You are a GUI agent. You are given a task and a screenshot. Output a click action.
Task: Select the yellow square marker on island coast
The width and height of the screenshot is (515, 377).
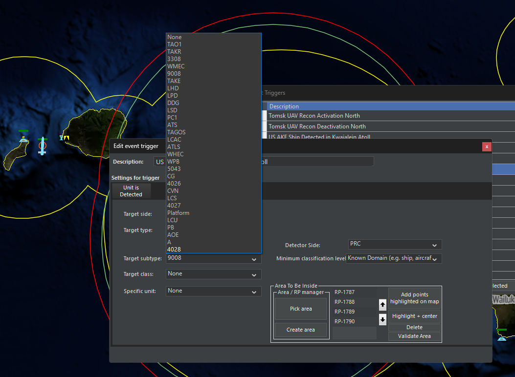pyautogui.click(x=67, y=138)
